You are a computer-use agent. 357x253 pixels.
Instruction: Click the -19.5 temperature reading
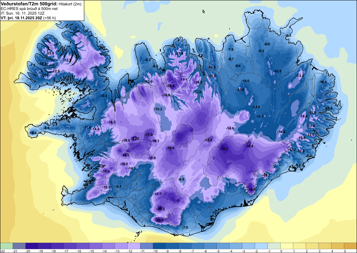[171, 86]
